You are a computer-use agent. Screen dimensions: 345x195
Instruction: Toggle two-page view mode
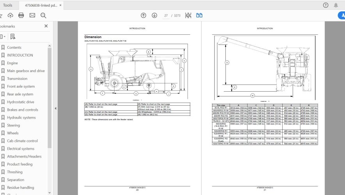point(199,16)
